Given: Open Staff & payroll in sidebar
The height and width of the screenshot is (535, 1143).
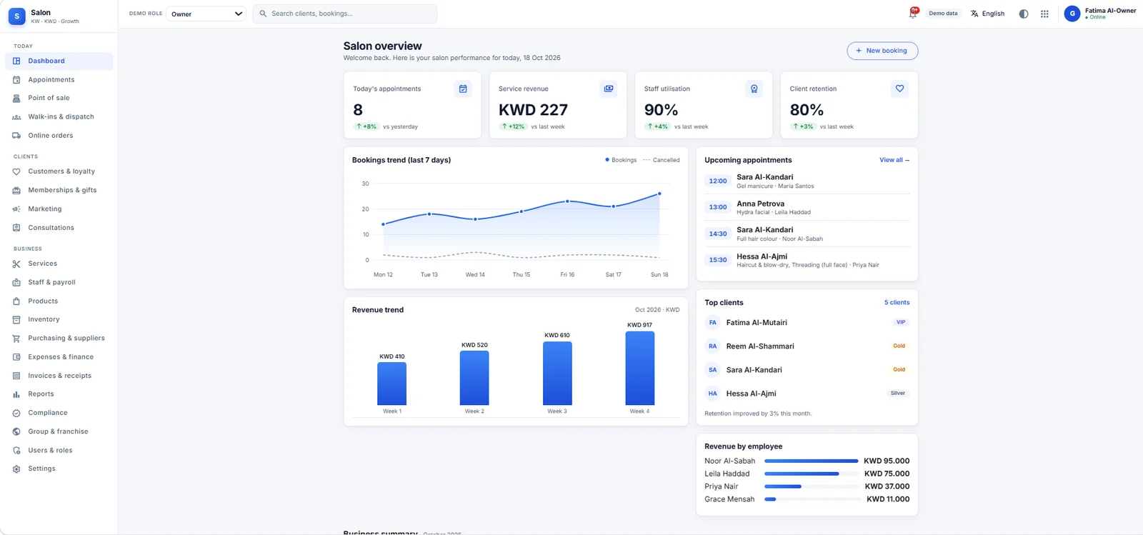Looking at the screenshot, I should pyautogui.click(x=59, y=282).
